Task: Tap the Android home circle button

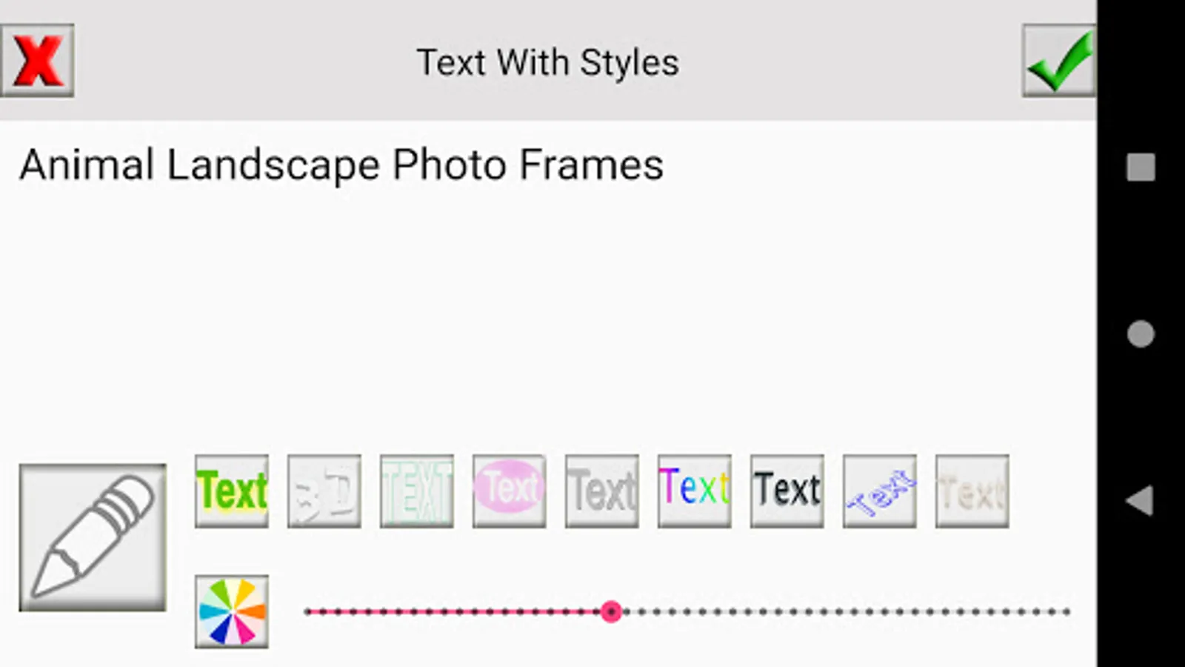Action: 1140,335
